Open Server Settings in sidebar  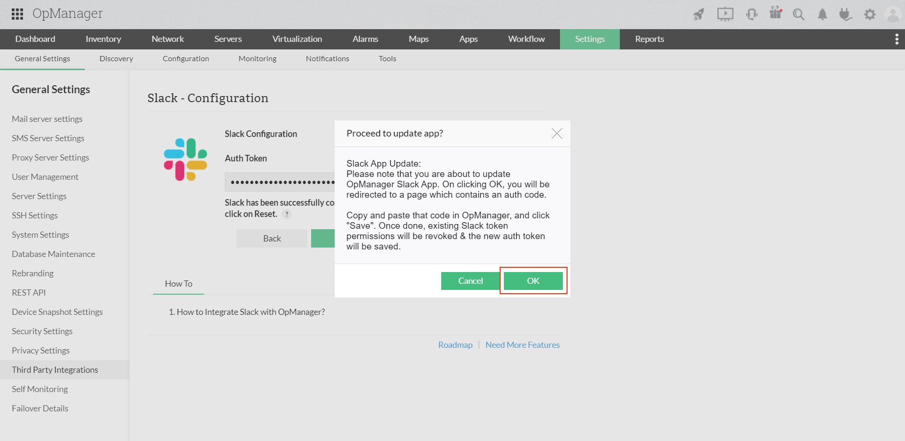tap(39, 196)
